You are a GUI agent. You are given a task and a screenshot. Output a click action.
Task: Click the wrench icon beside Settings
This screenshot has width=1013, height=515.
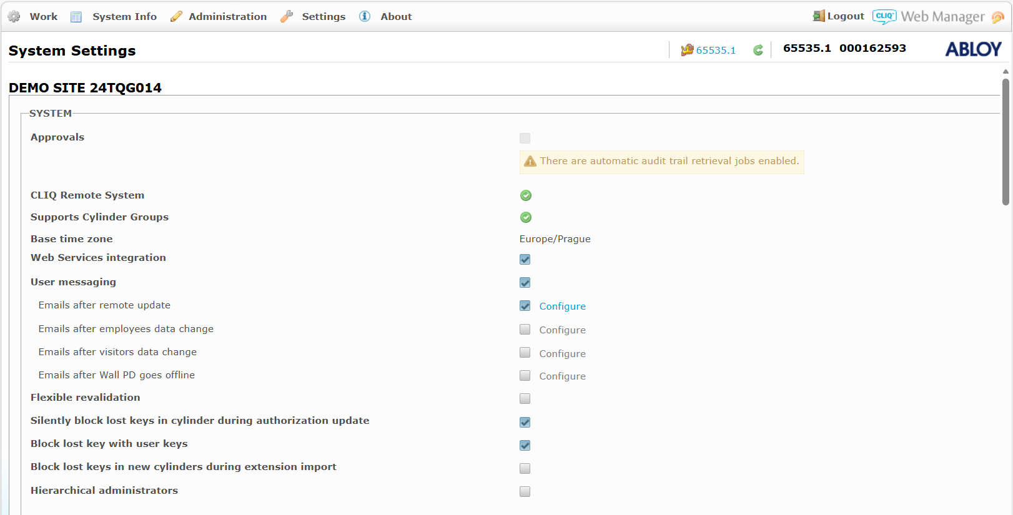click(x=287, y=17)
